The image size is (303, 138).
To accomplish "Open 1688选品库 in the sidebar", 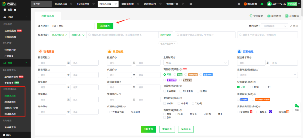I will click(11, 31).
